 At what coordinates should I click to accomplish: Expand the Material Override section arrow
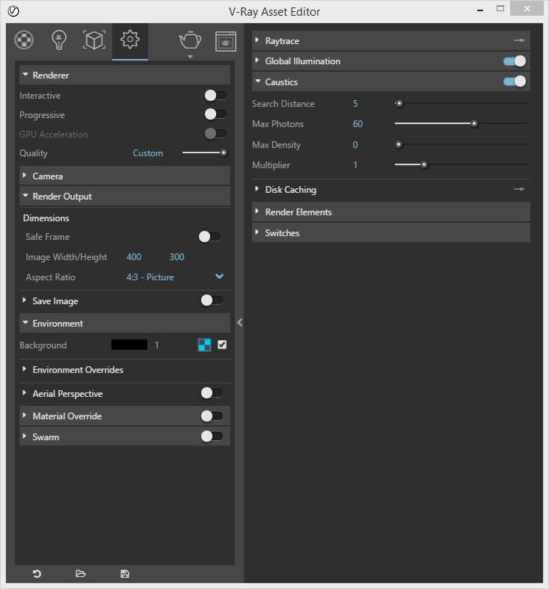[x=25, y=416]
